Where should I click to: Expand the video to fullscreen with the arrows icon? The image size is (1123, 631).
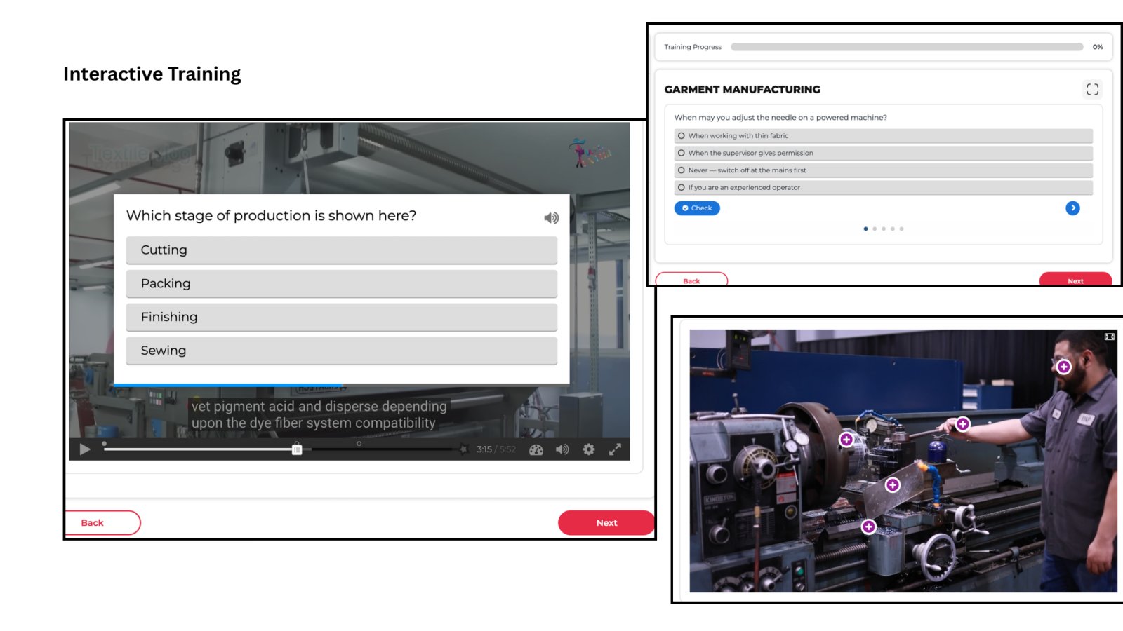point(615,449)
